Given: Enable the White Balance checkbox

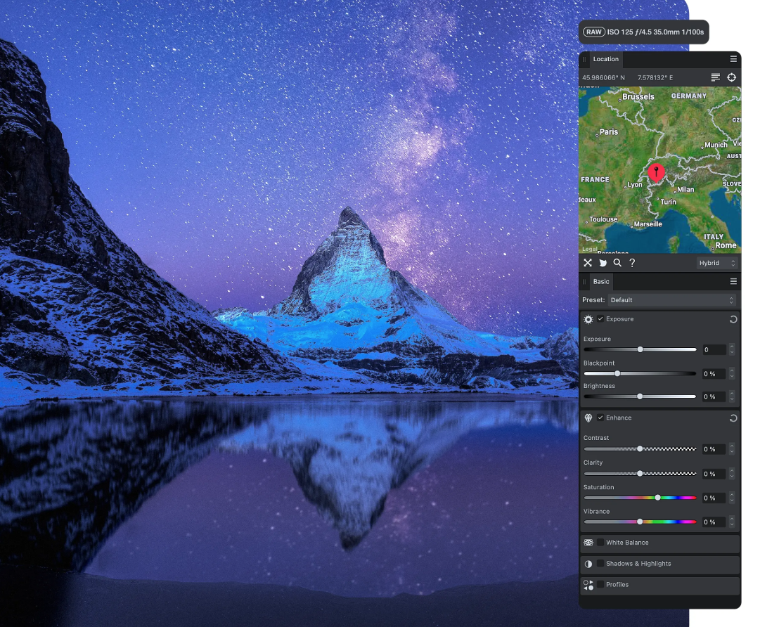Looking at the screenshot, I should click(x=600, y=543).
